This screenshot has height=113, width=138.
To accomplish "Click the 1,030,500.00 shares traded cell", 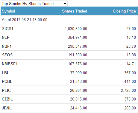I will 76,29.
